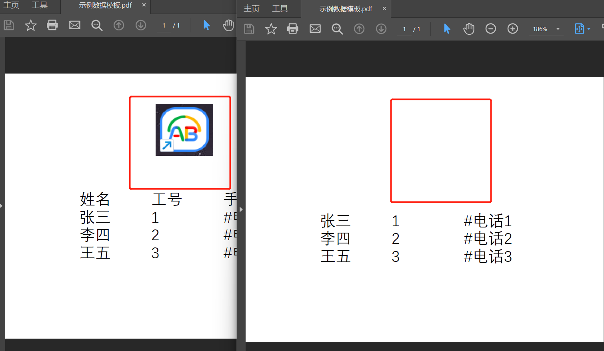Click search magnifier icon in right window
The width and height of the screenshot is (604, 351).
[x=337, y=29]
